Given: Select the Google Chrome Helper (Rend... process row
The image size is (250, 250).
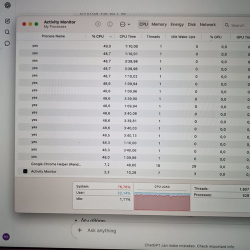Looking at the screenshot, I should click(133, 165).
